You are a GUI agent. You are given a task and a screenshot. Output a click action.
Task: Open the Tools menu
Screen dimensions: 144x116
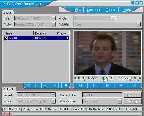(111, 10)
